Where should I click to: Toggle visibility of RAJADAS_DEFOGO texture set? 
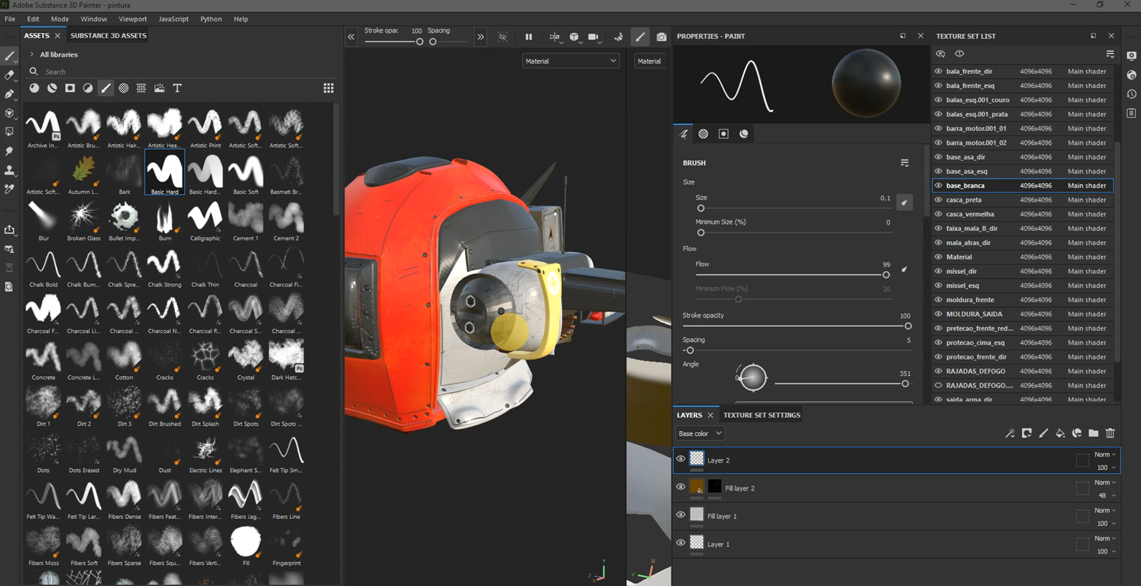click(x=938, y=371)
